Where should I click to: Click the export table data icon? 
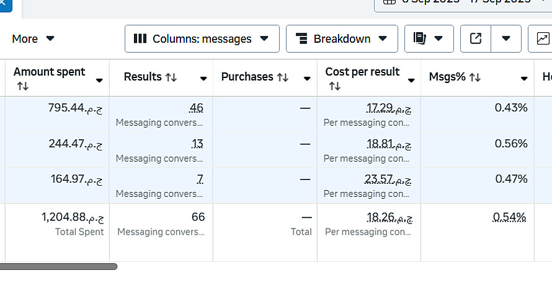476,38
